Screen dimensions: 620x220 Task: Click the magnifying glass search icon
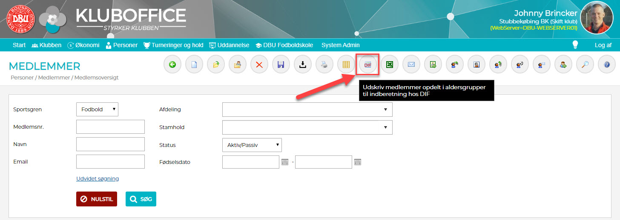point(585,65)
